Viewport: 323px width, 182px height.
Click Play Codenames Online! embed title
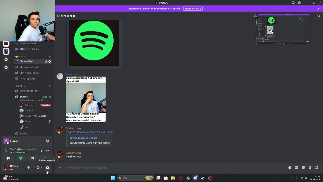click(83, 138)
